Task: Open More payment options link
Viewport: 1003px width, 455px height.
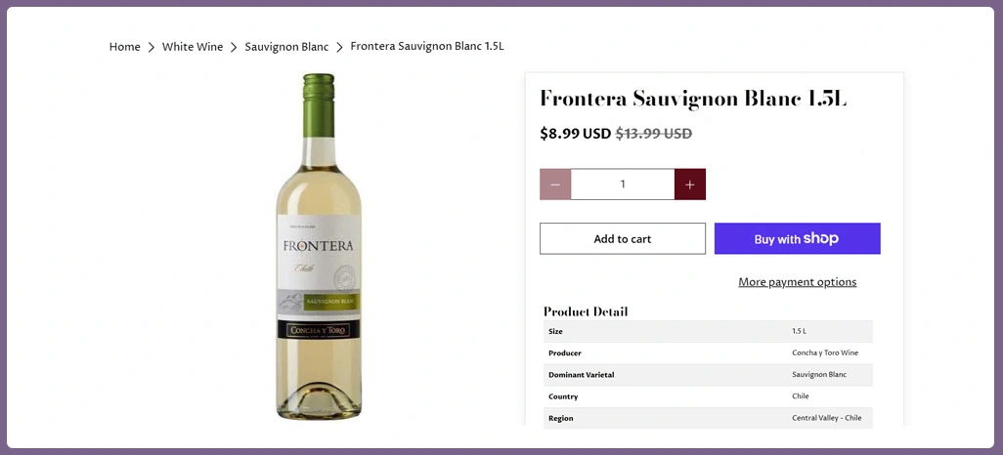Action: pyautogui.click(x=797, y=282)
